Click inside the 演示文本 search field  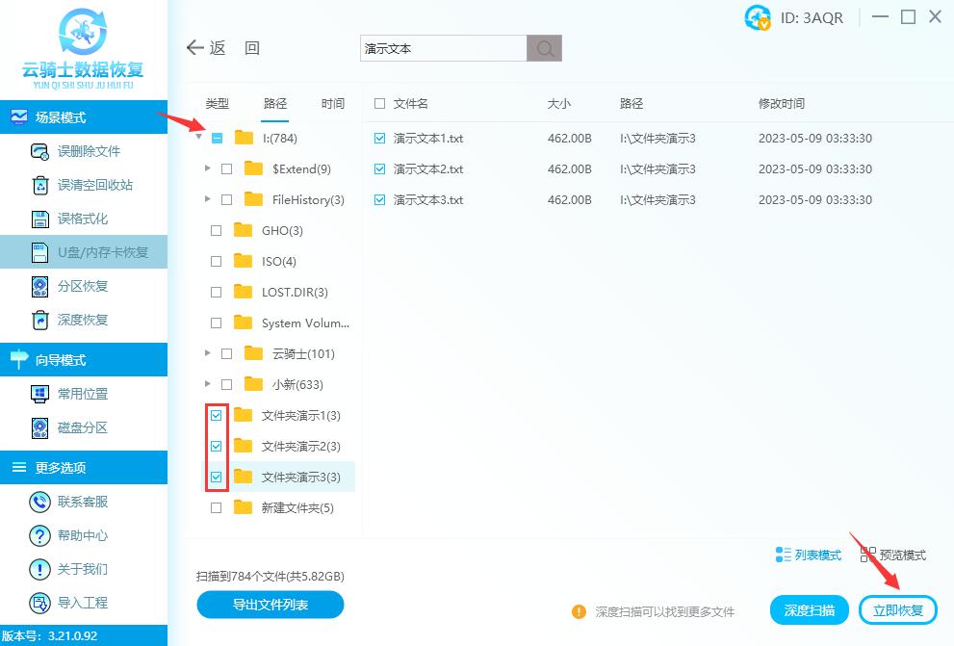442,47
